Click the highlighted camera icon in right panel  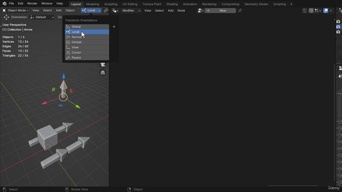(x=338, y=27)
